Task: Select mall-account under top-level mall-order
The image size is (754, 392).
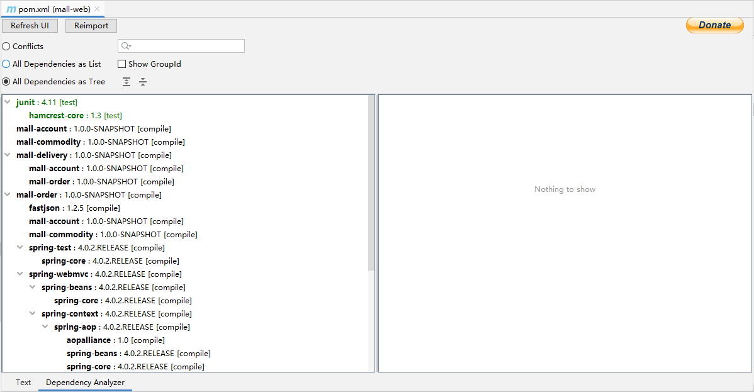Action: click(x=106, y=221)
